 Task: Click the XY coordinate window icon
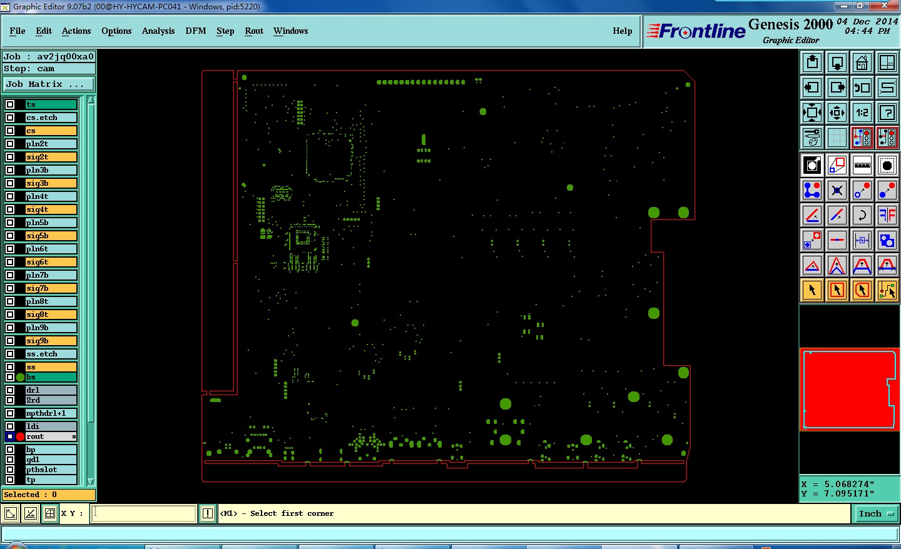pos(887,63)
